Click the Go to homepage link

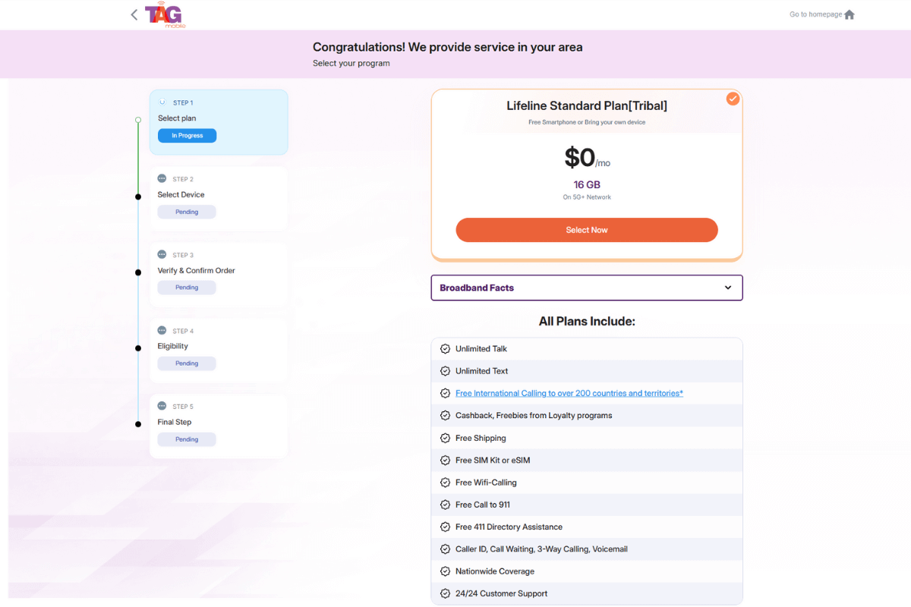815,14
